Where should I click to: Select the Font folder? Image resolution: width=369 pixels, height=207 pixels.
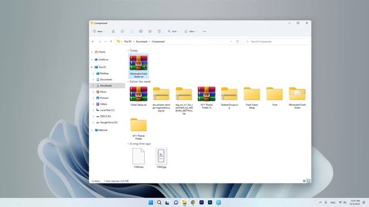[x=274, y=96]
